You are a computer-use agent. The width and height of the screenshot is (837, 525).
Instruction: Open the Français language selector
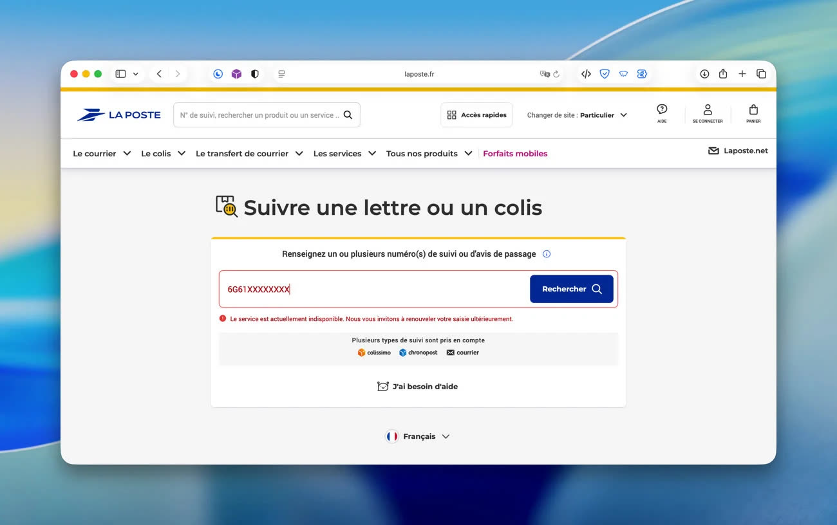pos(418,436)
